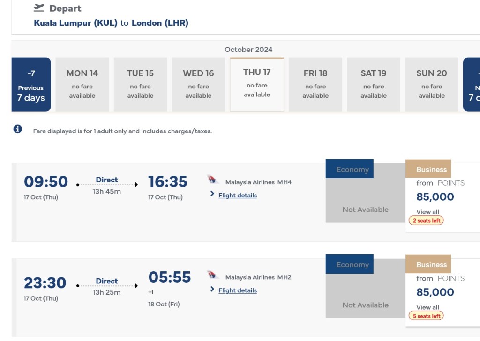Go to the next 7 days
Viewport: 480px width, 341px height.
[x=472, y=85]
